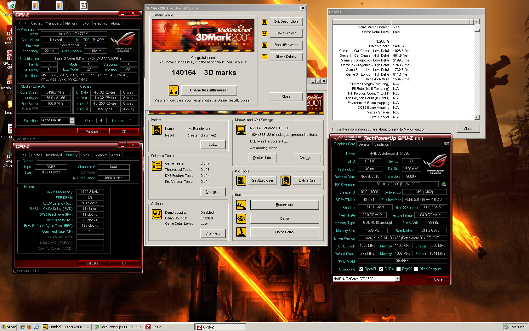Viewport: 529px width, 331px height.
Task: Click the Game Demo button
Action: click(285, 232)
